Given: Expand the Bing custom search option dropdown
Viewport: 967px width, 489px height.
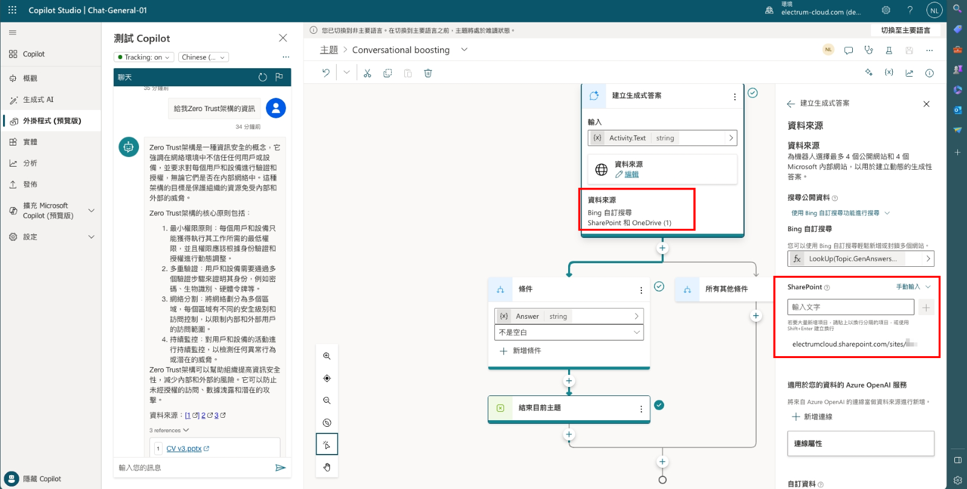Looking at the screenshot, I should click(x=841, y=213).
